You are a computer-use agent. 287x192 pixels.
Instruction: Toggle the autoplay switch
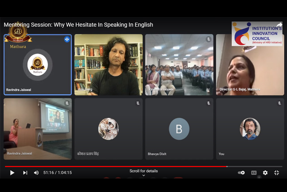[241, 173]
